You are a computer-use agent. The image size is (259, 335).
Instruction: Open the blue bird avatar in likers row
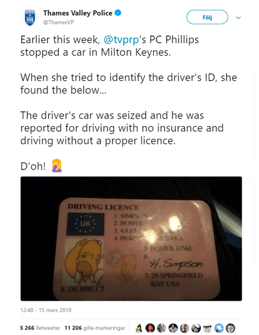tap(219, 328)
